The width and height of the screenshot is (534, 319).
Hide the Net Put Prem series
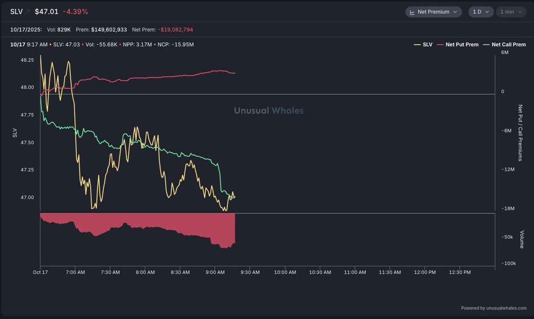462,44
